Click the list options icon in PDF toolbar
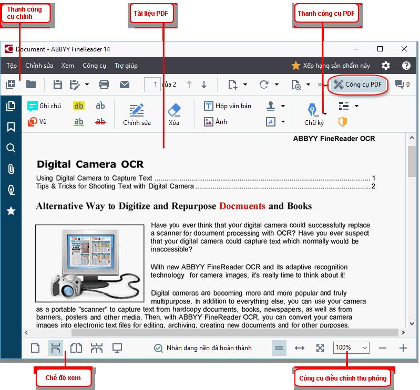The image size is (420, 390). click(344, 106)
